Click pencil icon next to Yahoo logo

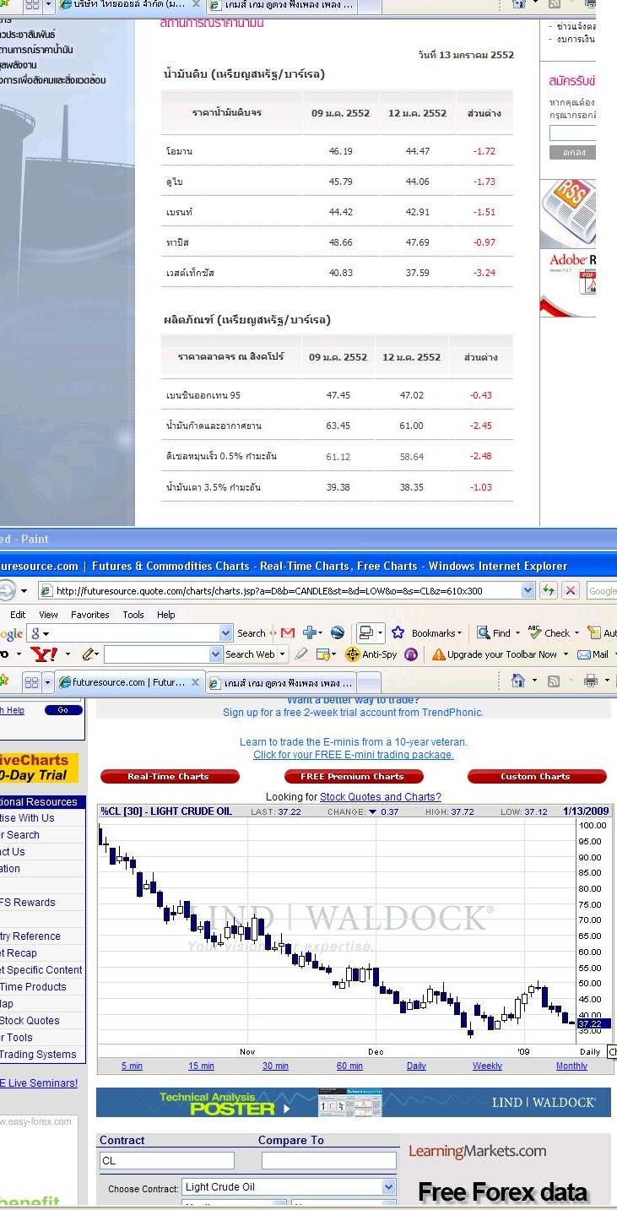(x=87, y=654)
